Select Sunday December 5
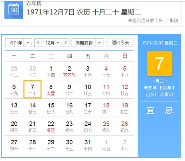This screenshot has height=161, width=185. coord(125,71)
